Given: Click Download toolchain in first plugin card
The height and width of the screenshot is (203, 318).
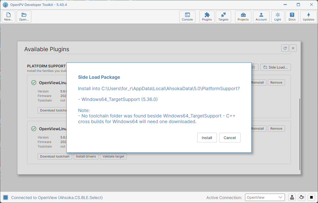Looking at the screenshot, I should tap(52, 110).
